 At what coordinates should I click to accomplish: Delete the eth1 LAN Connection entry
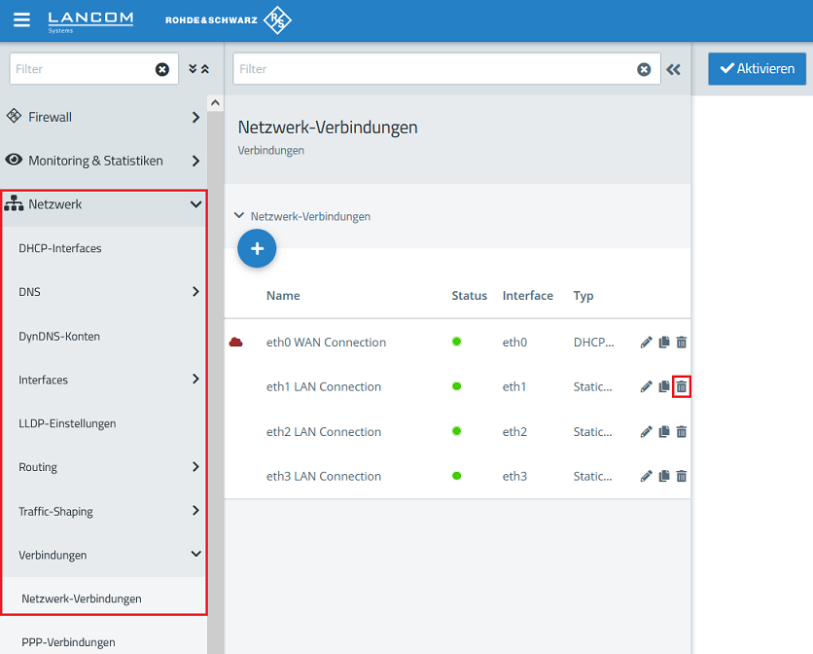pos(682,387)
